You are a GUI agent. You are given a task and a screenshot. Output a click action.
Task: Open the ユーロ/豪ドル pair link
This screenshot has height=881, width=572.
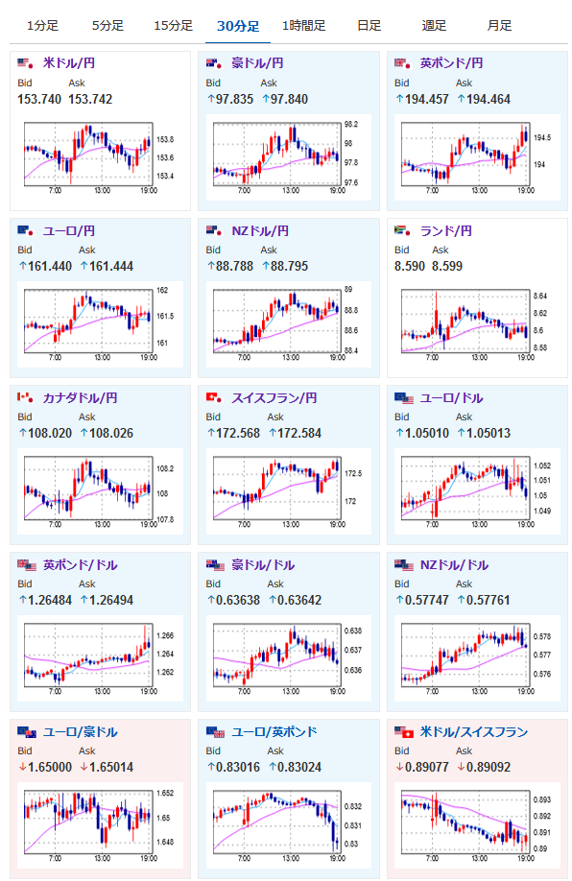coord(81,731)
